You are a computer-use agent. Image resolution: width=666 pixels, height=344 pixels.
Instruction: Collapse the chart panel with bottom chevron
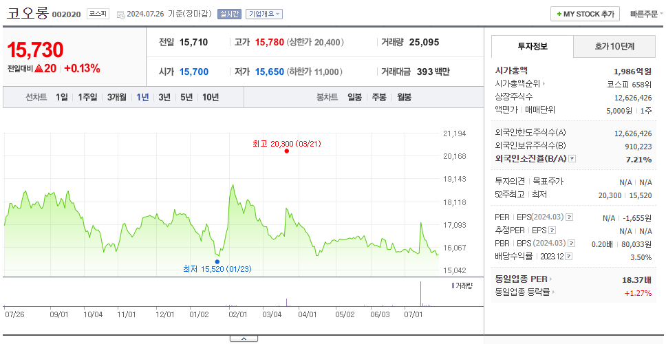244,338
